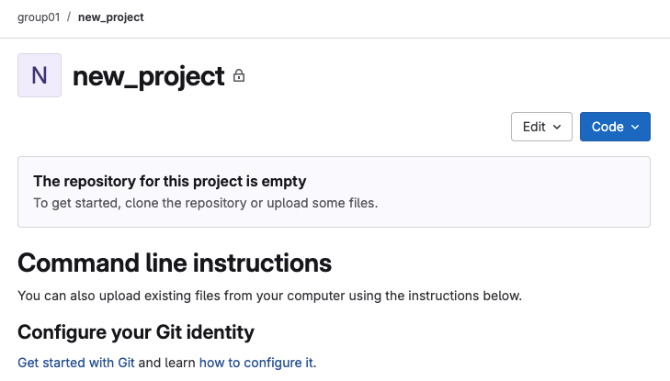The width and height of the screenshot is (670, 381).
Task: Open the "Get started with Git" link
Action: tap(76, 363)
